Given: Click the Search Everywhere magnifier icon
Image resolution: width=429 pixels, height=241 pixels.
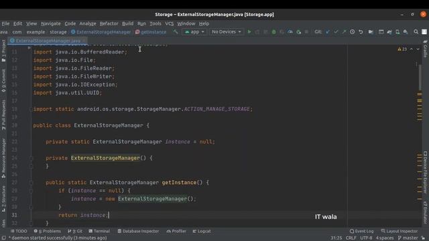Looking at the screenshot, I should coord(416,32).
